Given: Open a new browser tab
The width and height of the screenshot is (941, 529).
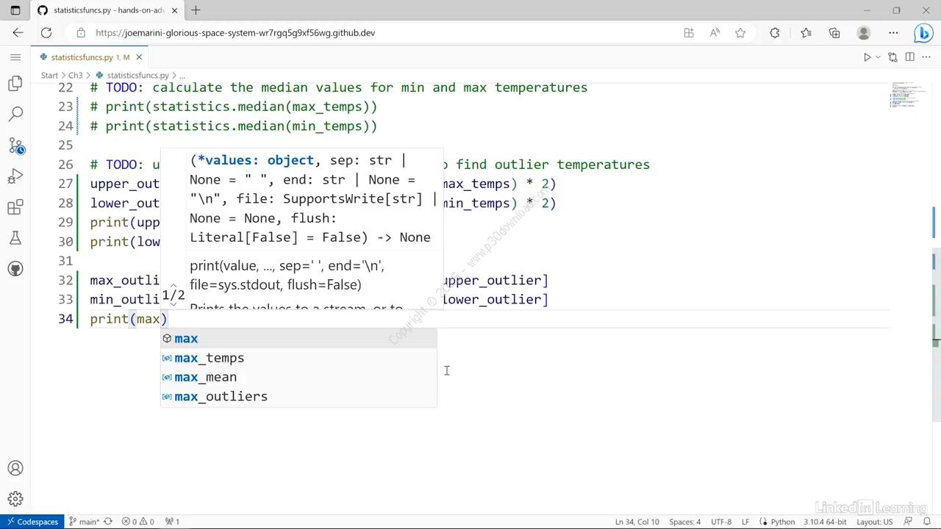Looking at the screenshot, I should [x=196, y=10].
